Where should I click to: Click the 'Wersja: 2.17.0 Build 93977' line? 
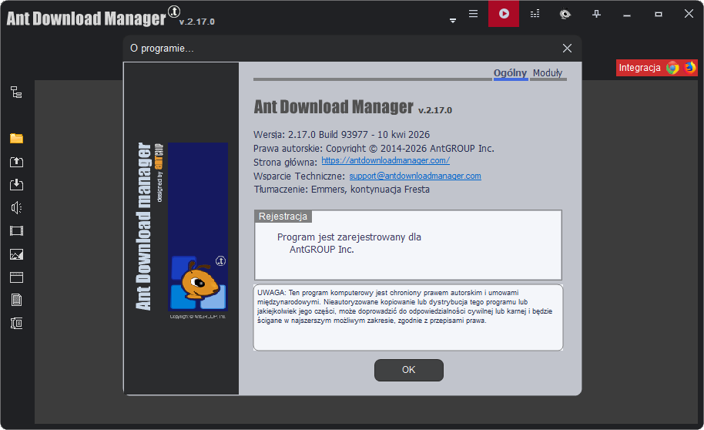341,134
